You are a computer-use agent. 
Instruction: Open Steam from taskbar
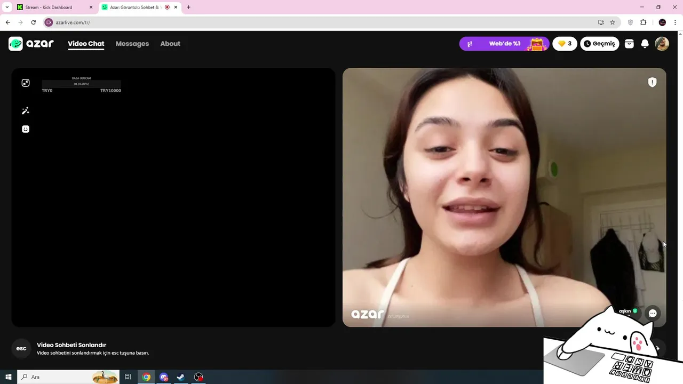[181, 377]
